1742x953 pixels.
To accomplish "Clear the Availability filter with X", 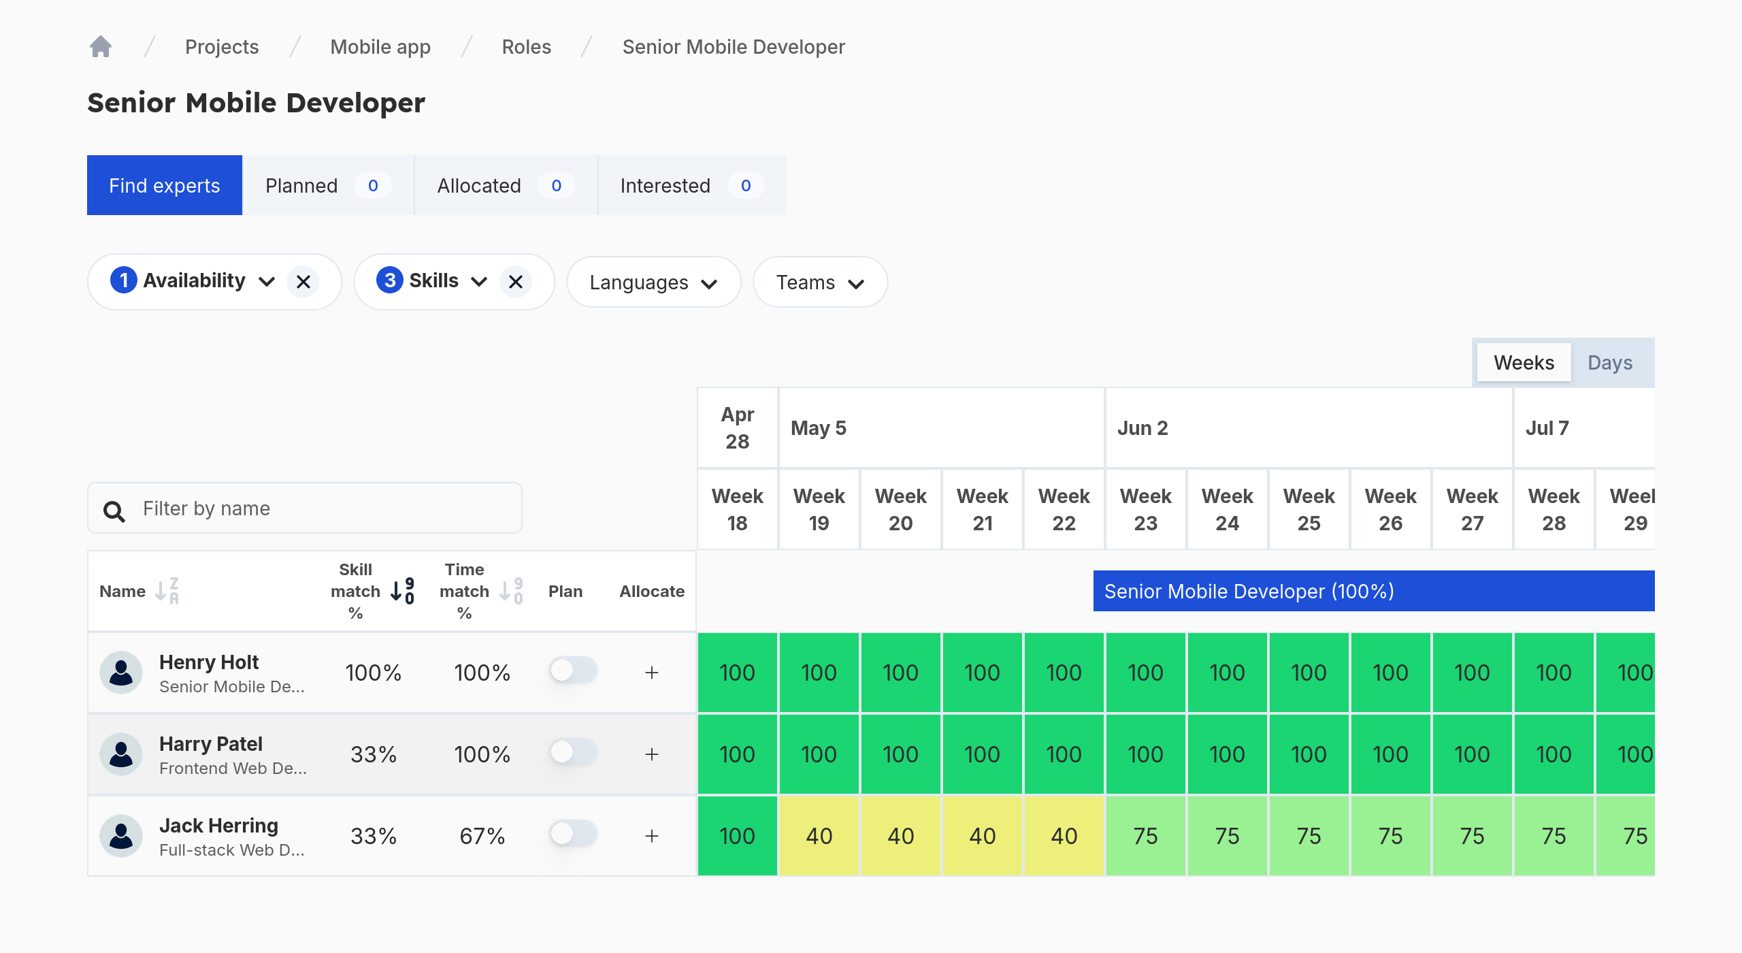I will tap(303, 282).
